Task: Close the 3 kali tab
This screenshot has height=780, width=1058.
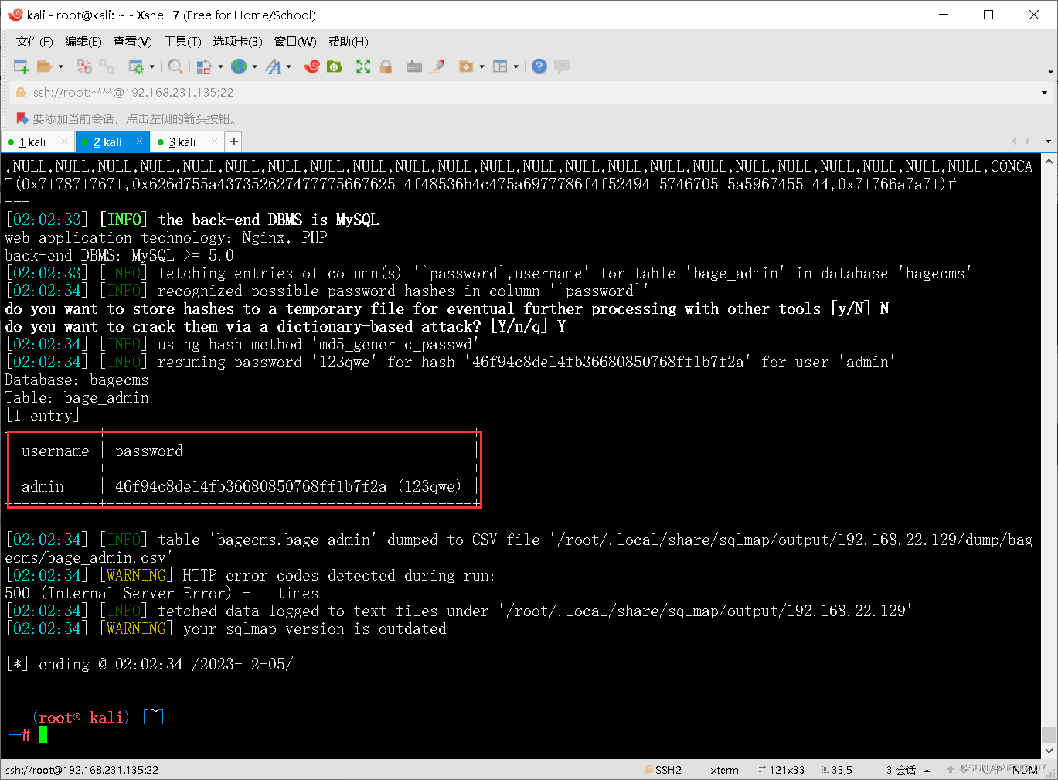Action: click(214, 141)
